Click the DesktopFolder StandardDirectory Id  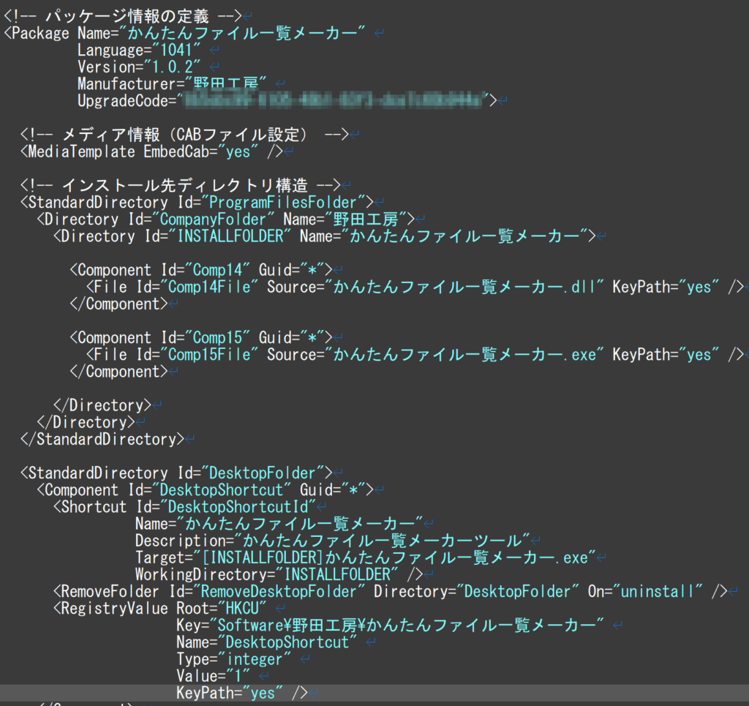pyautogui.click(x=263, y=473)
